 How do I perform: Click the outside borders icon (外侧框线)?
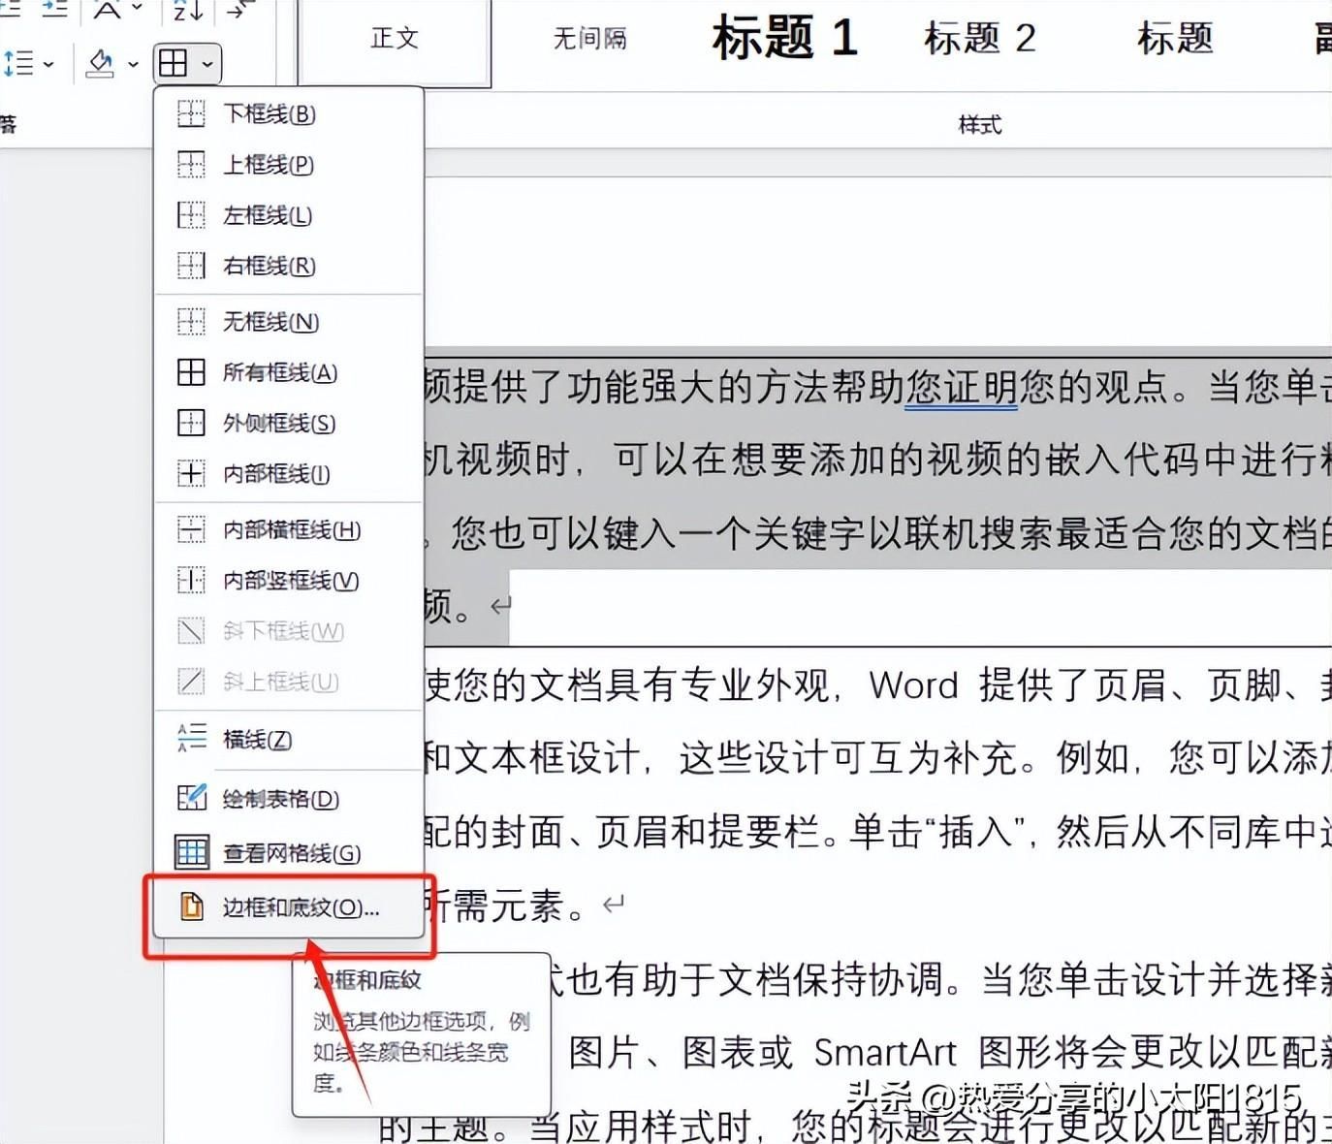click(x=191, y=423)
